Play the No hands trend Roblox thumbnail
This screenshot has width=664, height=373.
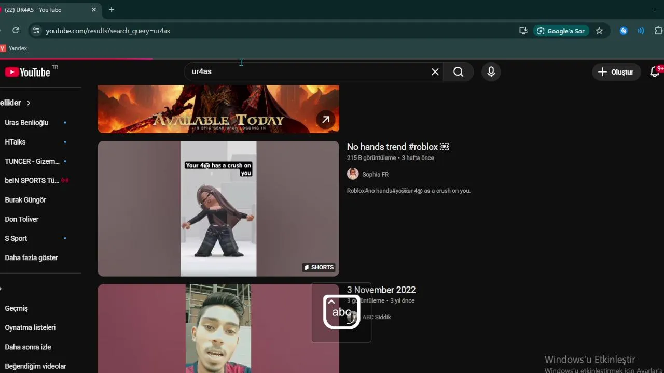(x=218, y=209)
